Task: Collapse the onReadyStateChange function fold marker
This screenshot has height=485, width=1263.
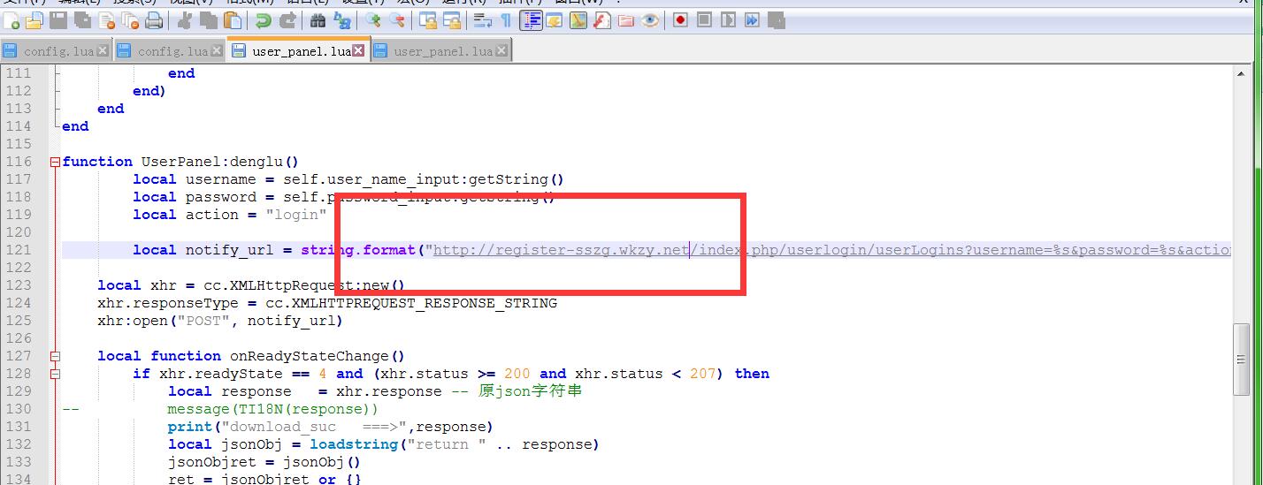Action: pos(56,356)
